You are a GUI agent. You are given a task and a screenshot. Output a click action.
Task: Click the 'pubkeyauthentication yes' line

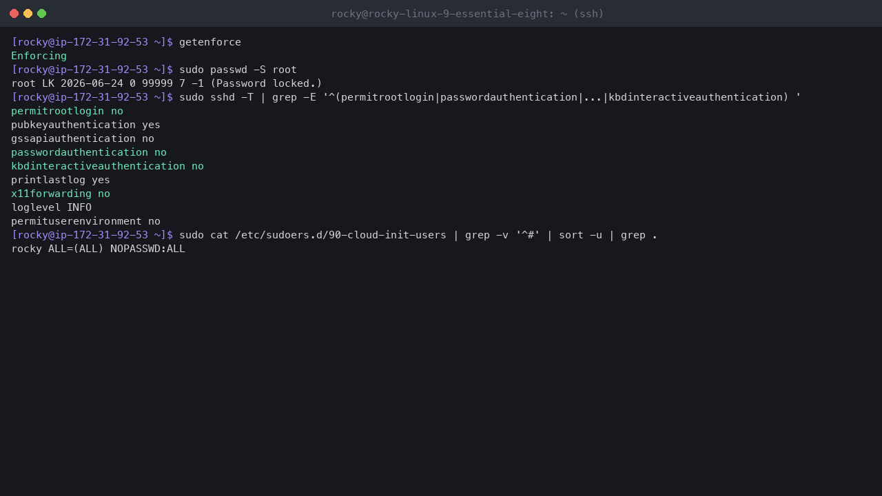85,125
